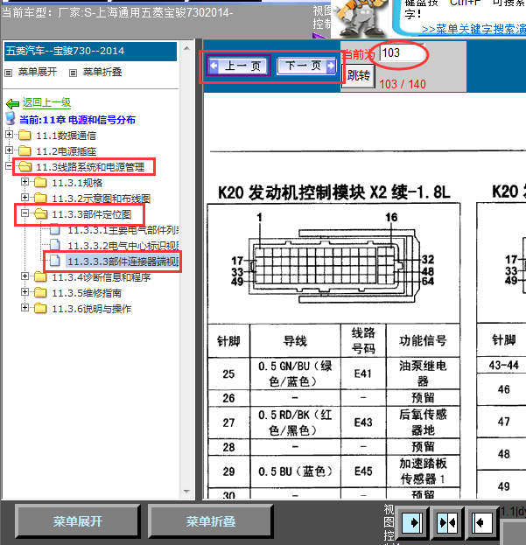Click the page number input field showing 103
Screen dimensions: 526x545
[x=403, y=53]
